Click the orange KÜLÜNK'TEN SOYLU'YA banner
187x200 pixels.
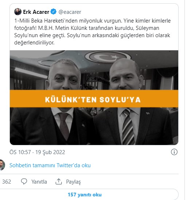point(94,99)
